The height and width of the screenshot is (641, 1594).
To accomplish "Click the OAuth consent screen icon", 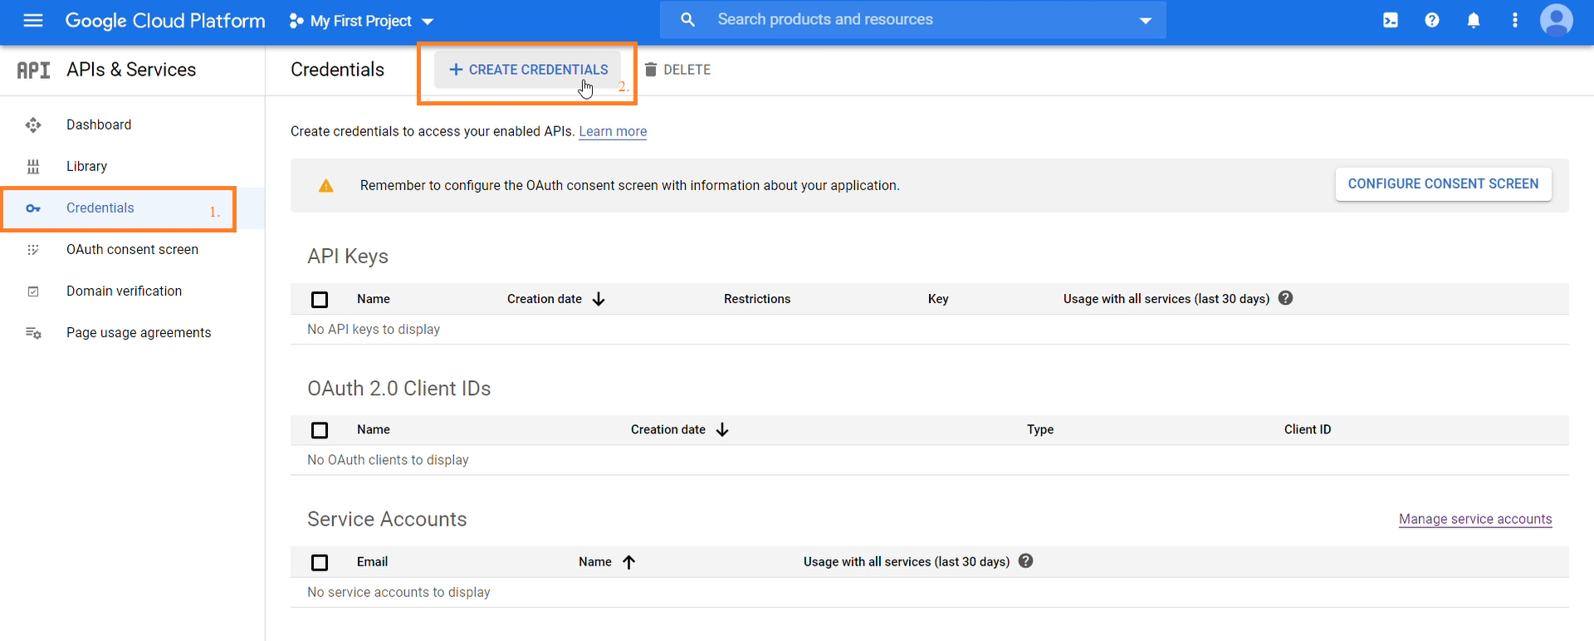I will pos(33,250).
